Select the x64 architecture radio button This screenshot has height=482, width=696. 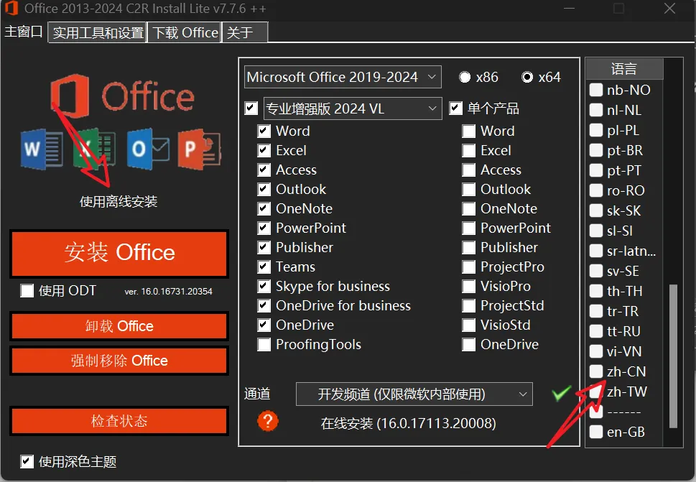point(527,78)
